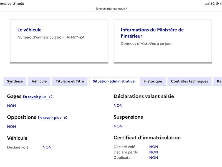Follow Gages 'En savoir plus' link
This screenshot has width=222, height=167.
pyautogui.click(x=34, y=97)
